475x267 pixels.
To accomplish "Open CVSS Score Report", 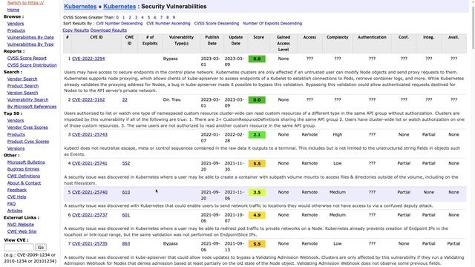I will pos(27,58).
